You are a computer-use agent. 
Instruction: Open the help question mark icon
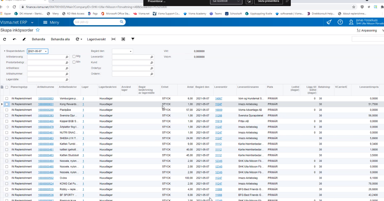click(340, 22)
